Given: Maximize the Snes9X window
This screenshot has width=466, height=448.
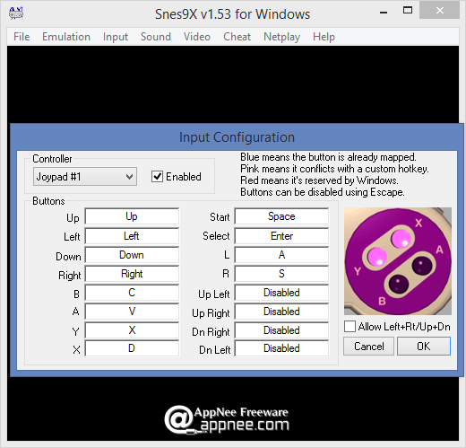Looking at the screenshot, I should pyautogui.click(x=408, y=11).
